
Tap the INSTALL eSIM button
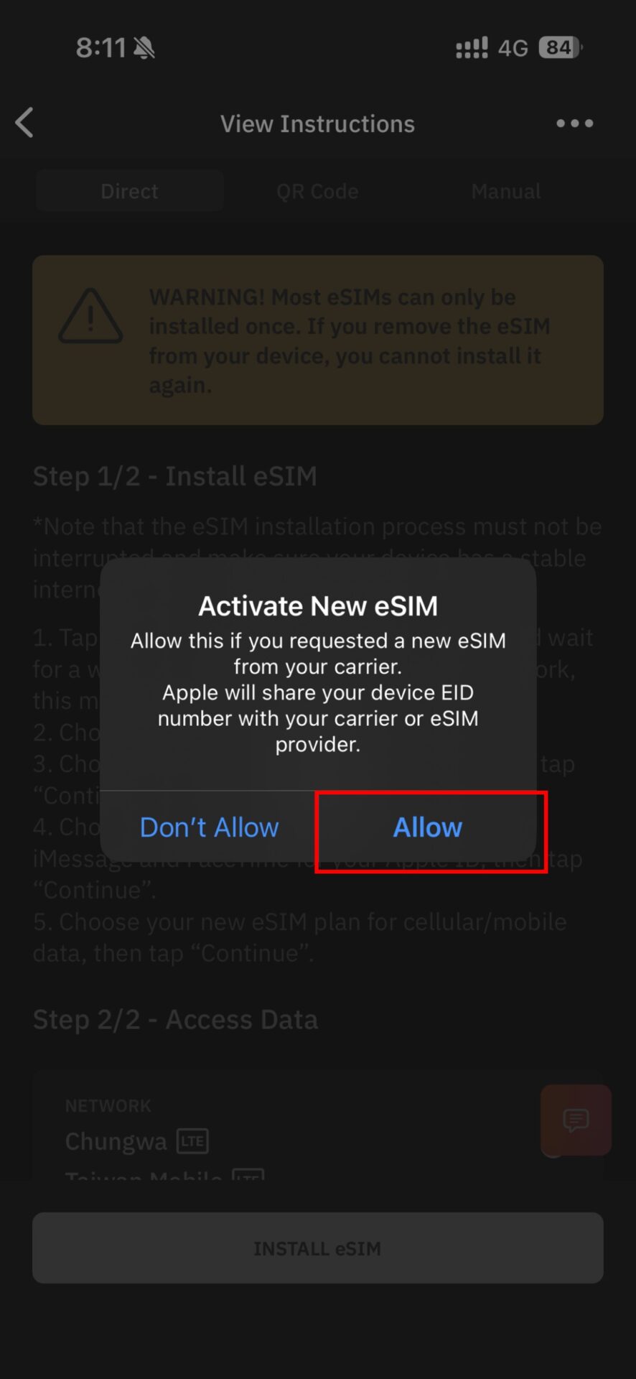click(318, 1248)
